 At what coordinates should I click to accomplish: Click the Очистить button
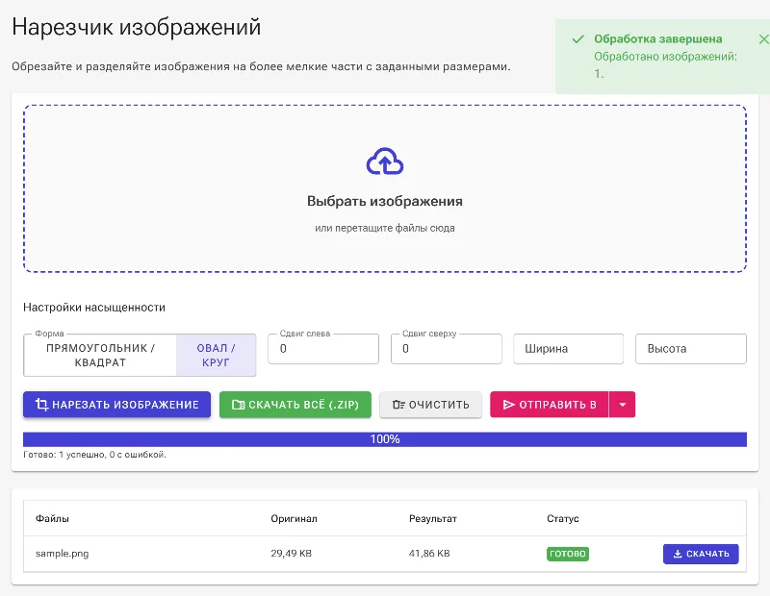tap(430, 404)
